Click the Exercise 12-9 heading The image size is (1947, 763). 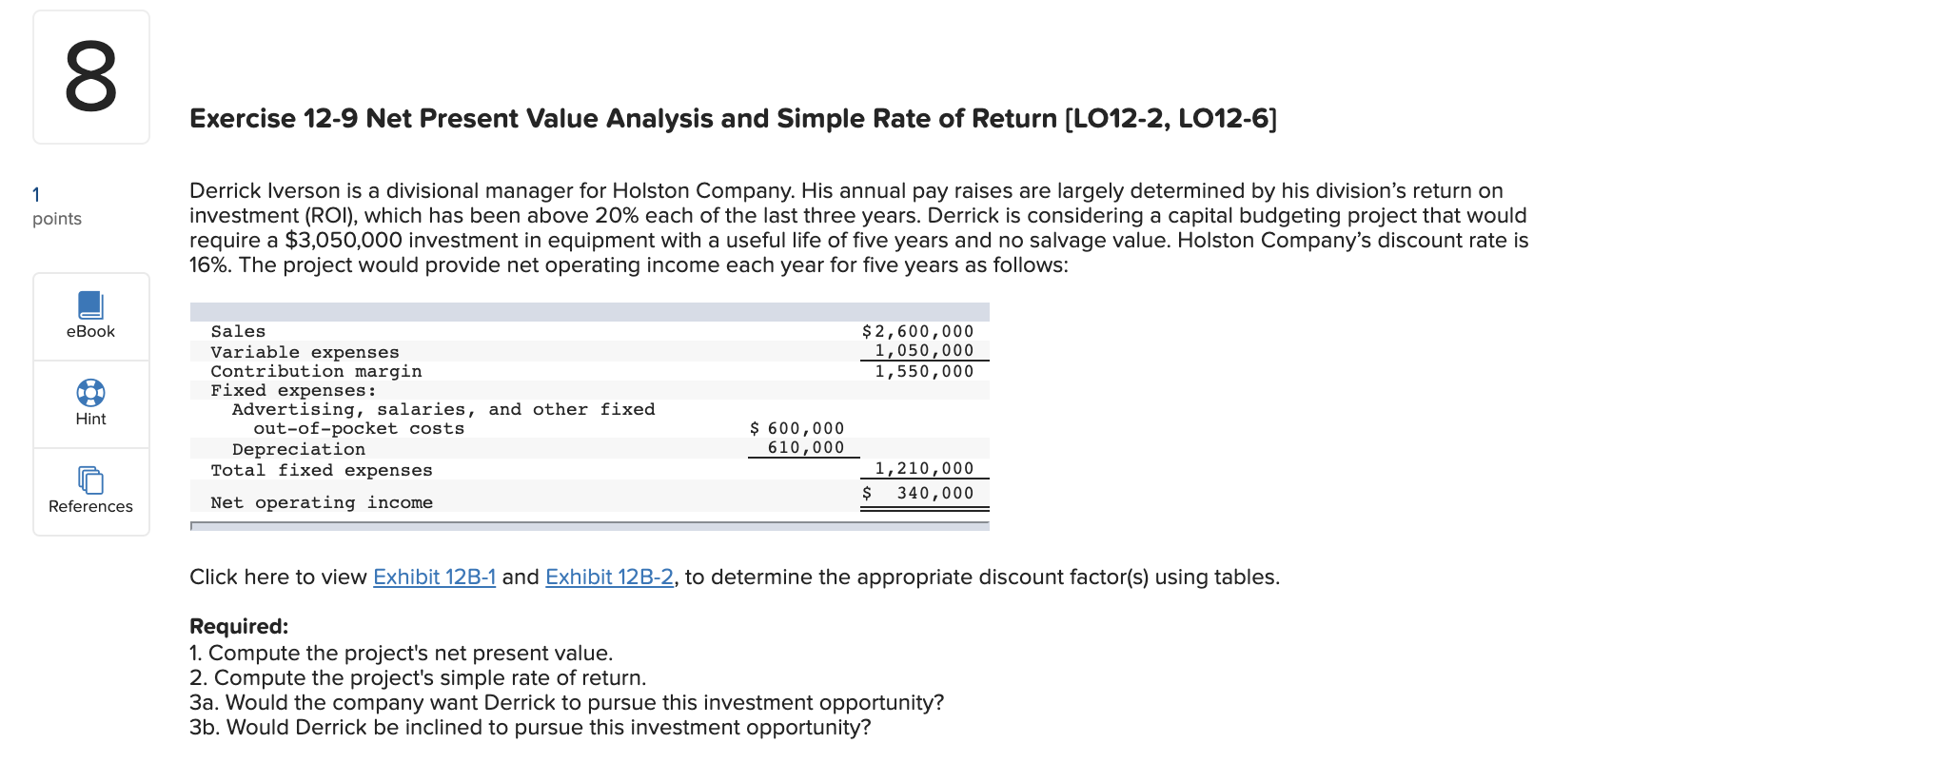(x=733, y=118)
